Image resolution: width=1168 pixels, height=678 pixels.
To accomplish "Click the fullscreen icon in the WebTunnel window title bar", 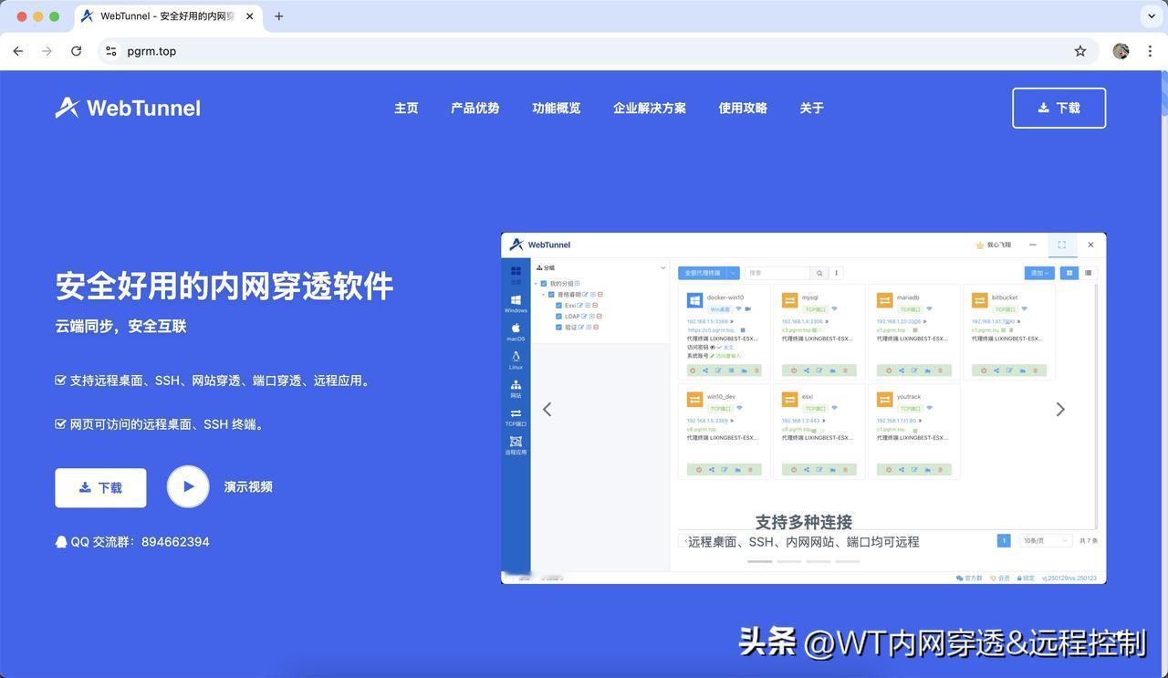I will [x=1061, y=245].
